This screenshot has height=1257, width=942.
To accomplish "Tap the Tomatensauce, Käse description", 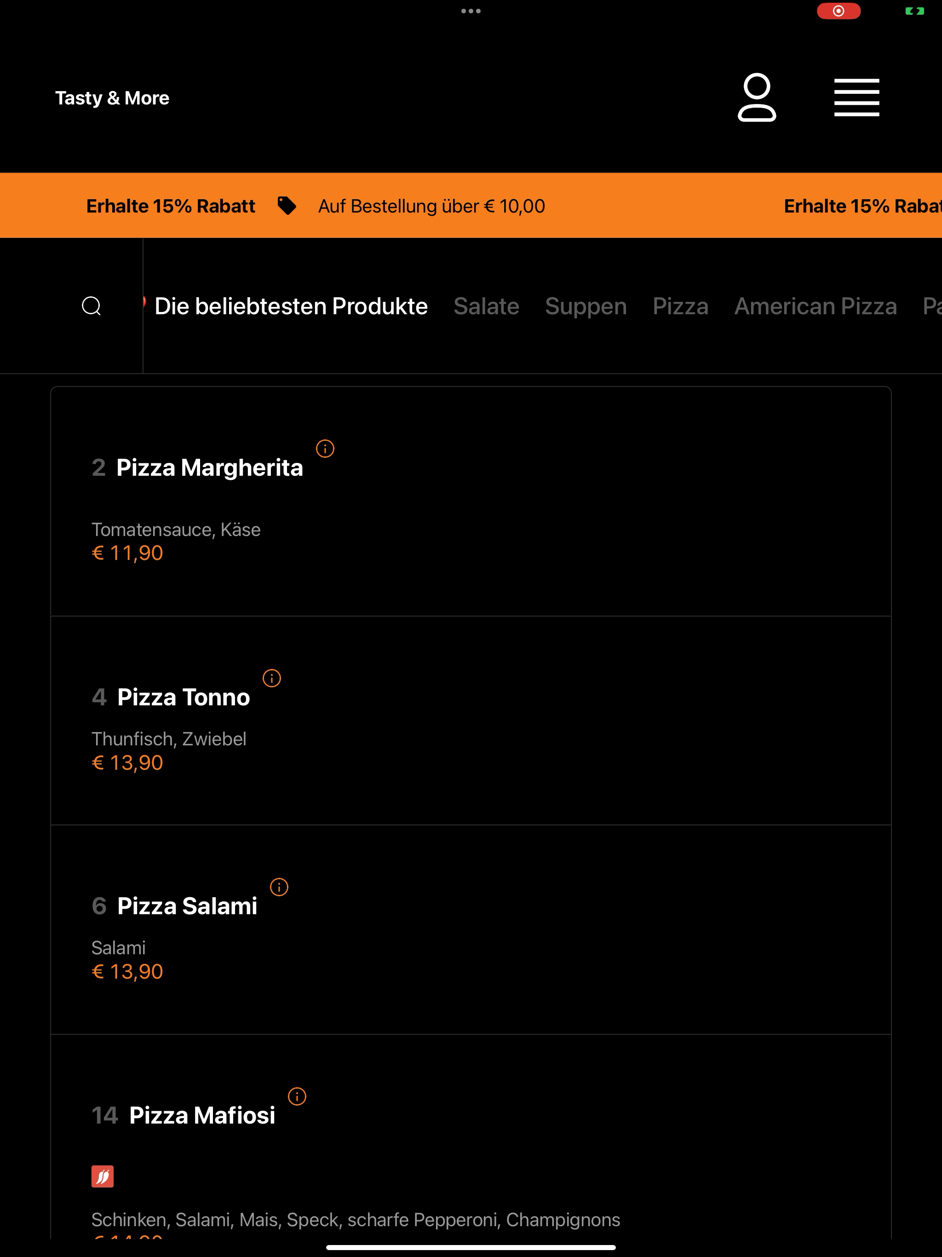I will point(176,530).
